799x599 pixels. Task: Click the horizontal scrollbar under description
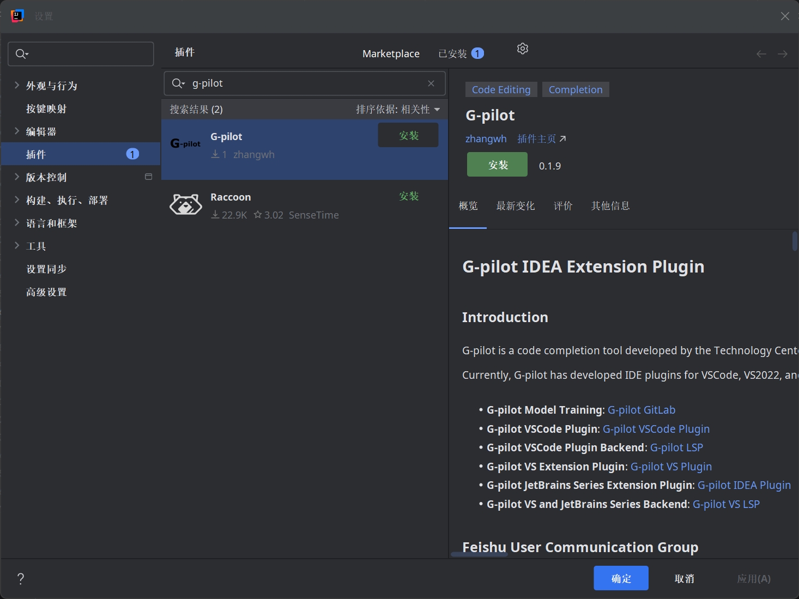point(479,554)
